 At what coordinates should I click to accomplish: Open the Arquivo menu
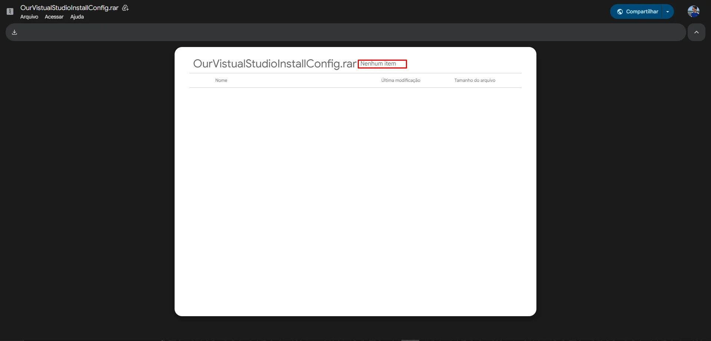click(x=29, y=17)
